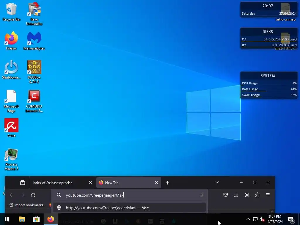
Task: Open the Save to Pocket button
Action: tap(226, 195)
